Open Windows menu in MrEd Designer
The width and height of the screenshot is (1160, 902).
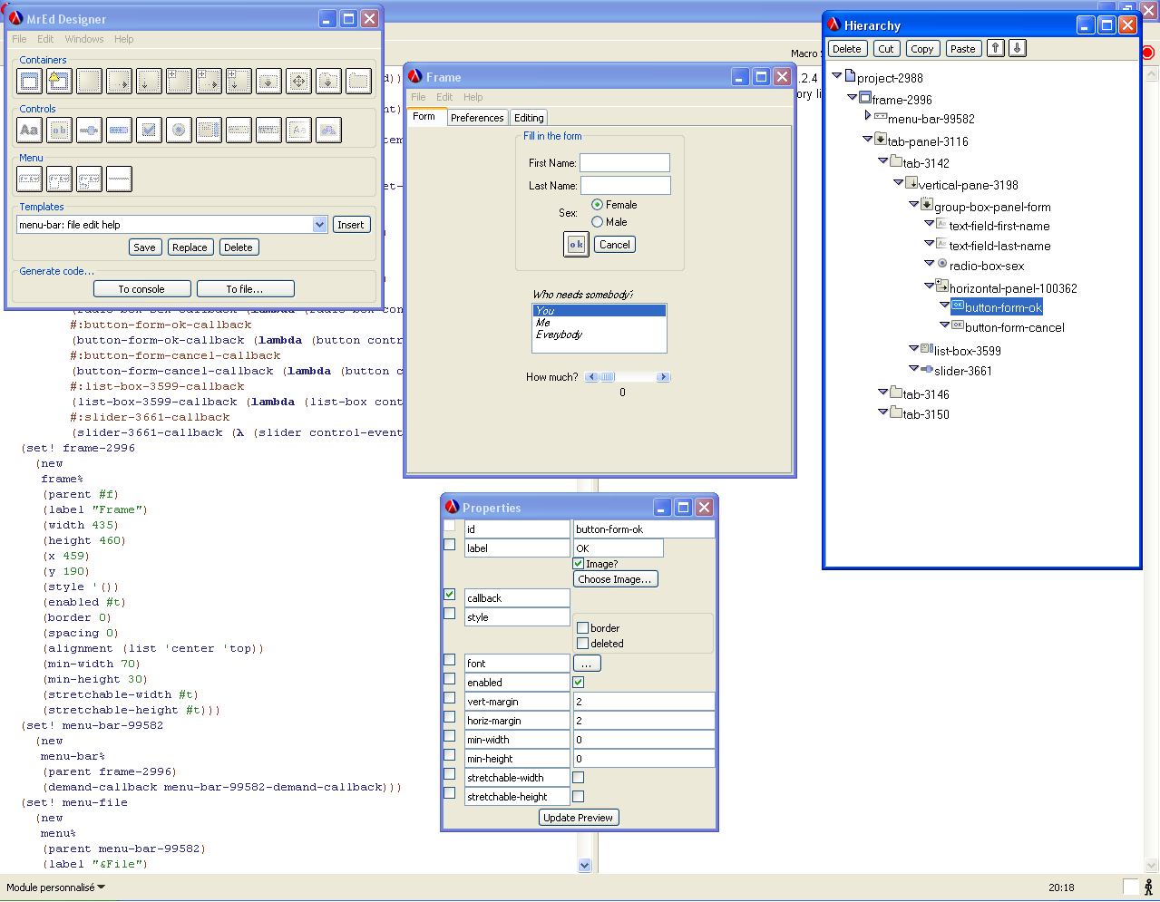[83, 39]
